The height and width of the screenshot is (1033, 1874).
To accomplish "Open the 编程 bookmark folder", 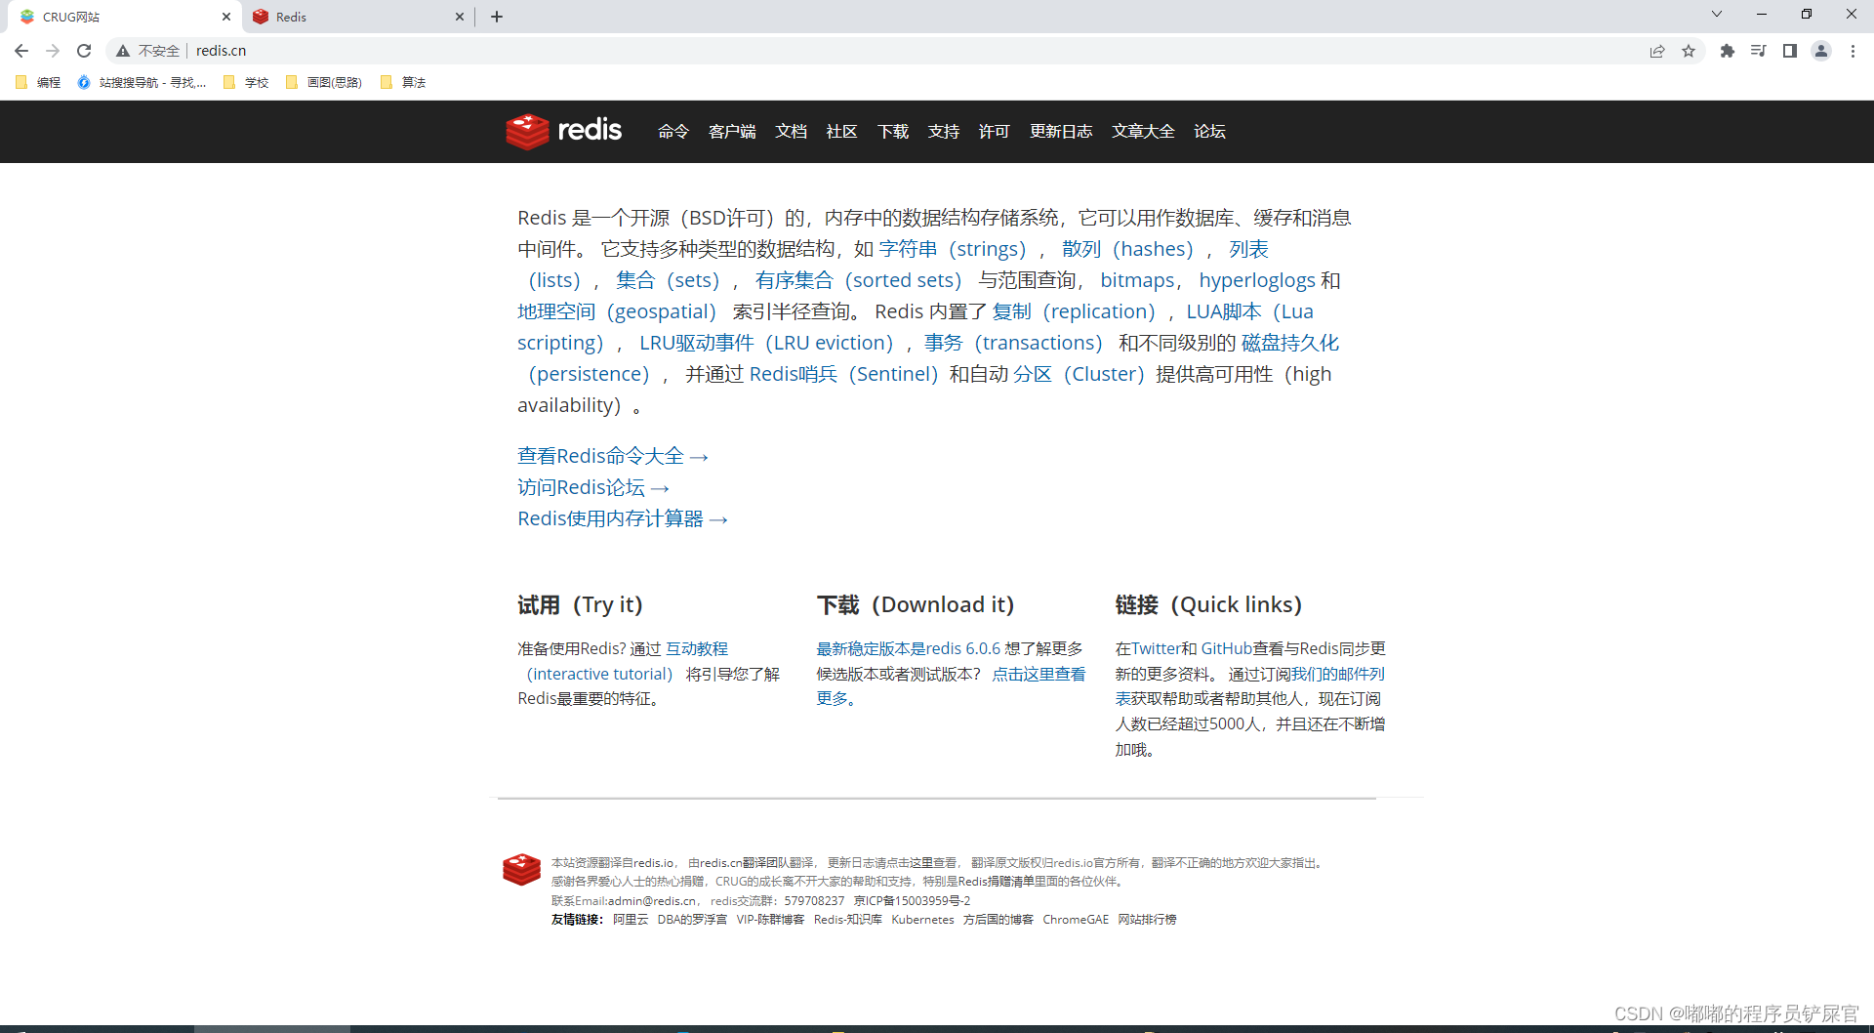I will (x=38, y=83).
